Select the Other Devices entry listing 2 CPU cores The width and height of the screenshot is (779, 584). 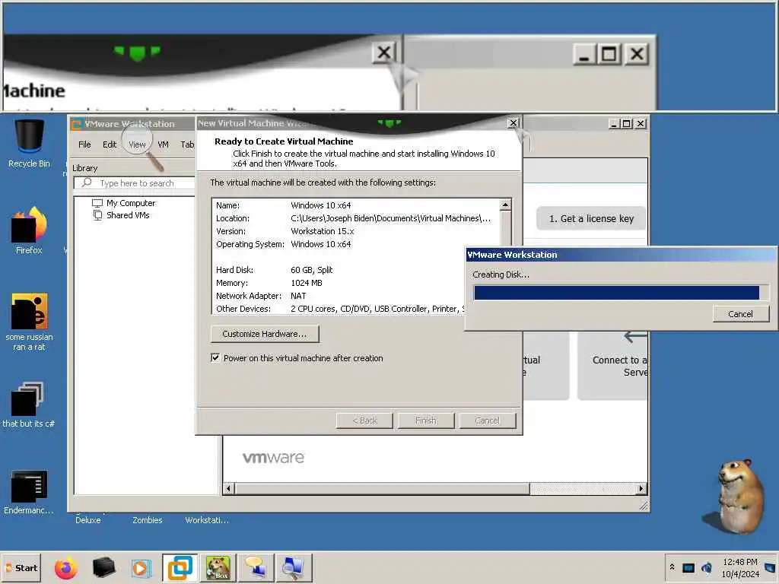point(340,309)
